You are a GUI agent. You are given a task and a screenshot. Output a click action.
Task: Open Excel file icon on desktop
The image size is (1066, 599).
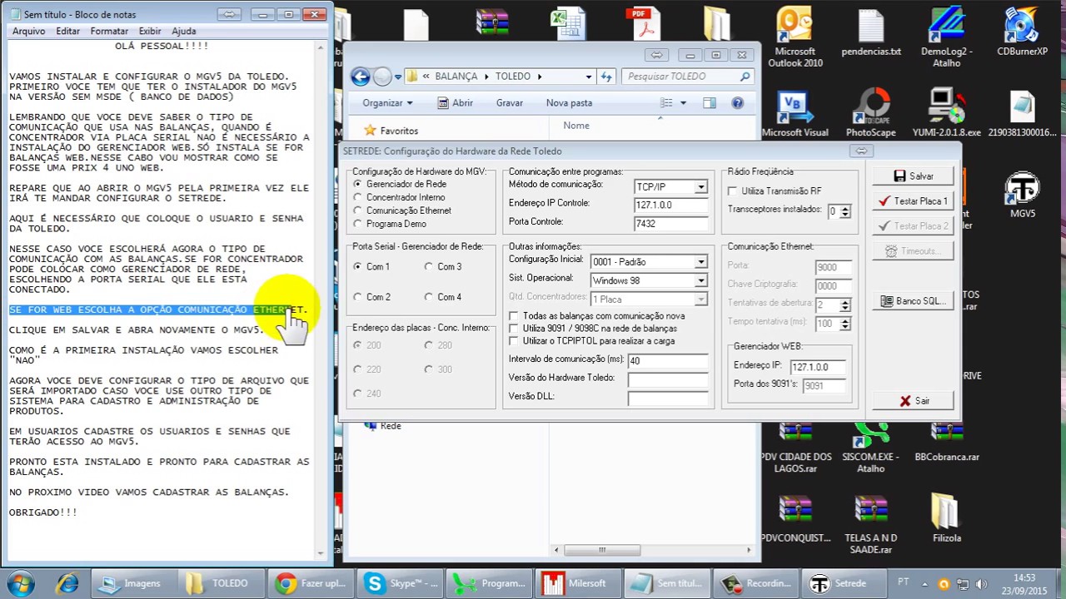point(568,23)
